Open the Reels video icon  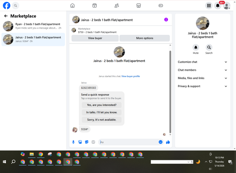[x=94, y=6]
